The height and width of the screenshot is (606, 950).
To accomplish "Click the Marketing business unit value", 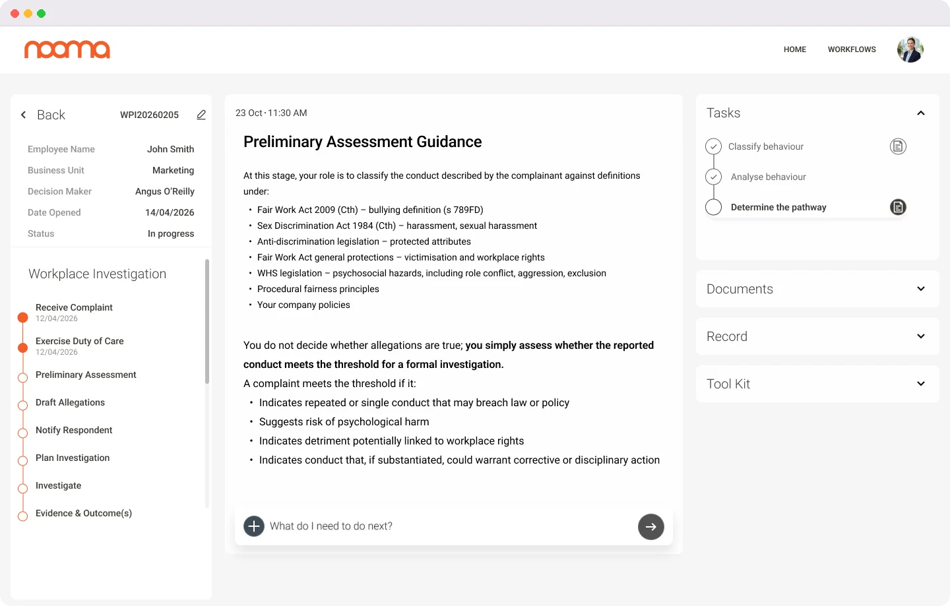I will pos(173,170).
